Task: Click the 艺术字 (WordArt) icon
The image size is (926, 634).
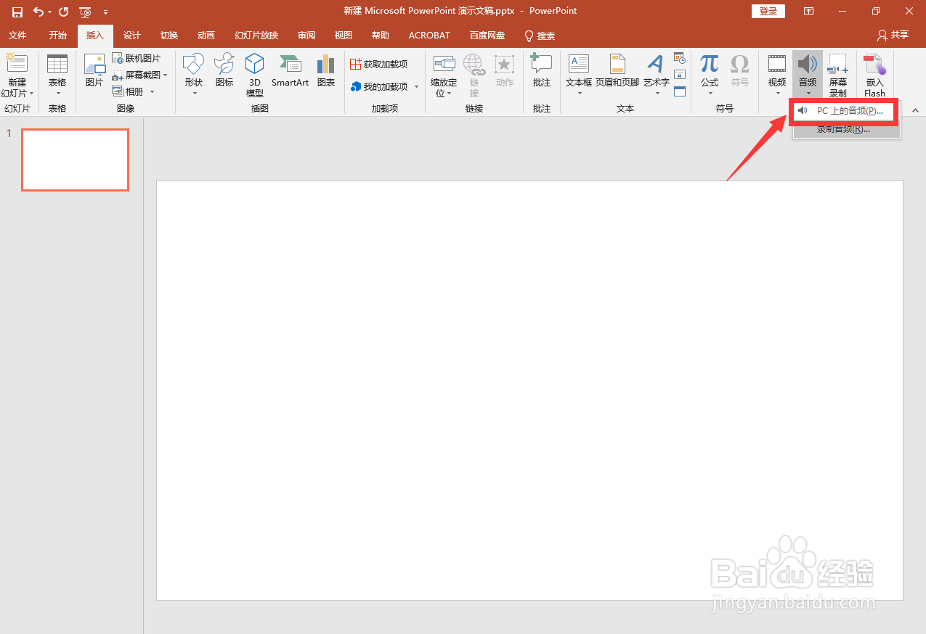Action: point(656,64)
